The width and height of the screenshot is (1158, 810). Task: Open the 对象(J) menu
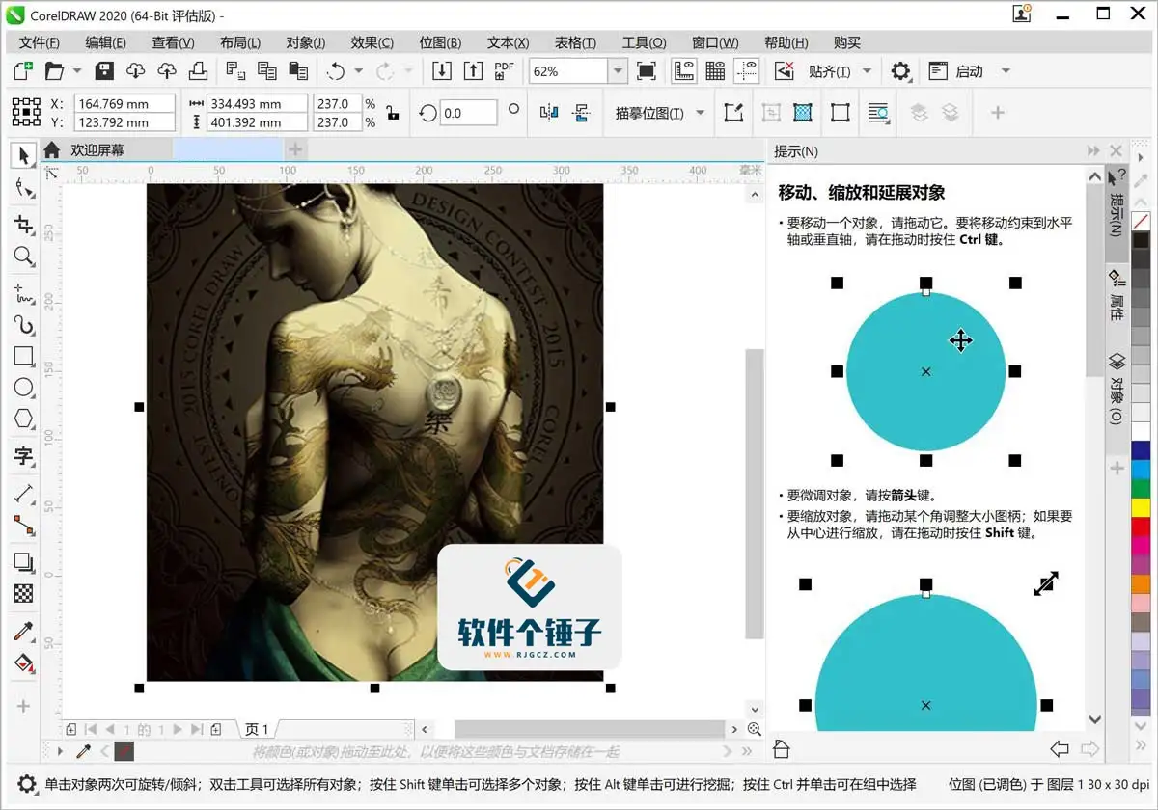click(306, 42)
